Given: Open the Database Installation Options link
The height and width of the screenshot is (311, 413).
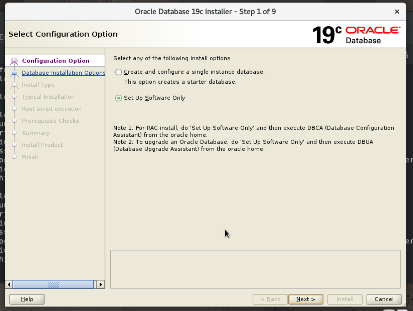Looking at the screenshot, I should click(x=63, y=73).
